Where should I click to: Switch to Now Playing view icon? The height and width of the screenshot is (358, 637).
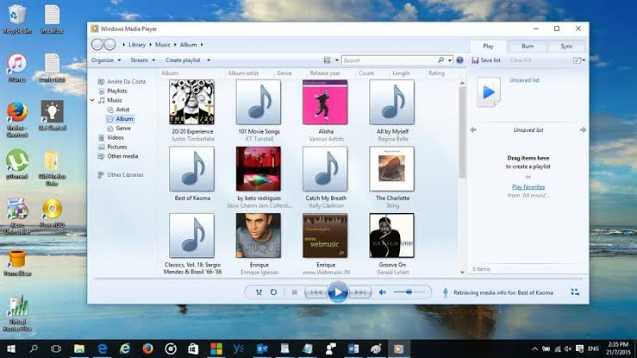[x=574, y=293]
